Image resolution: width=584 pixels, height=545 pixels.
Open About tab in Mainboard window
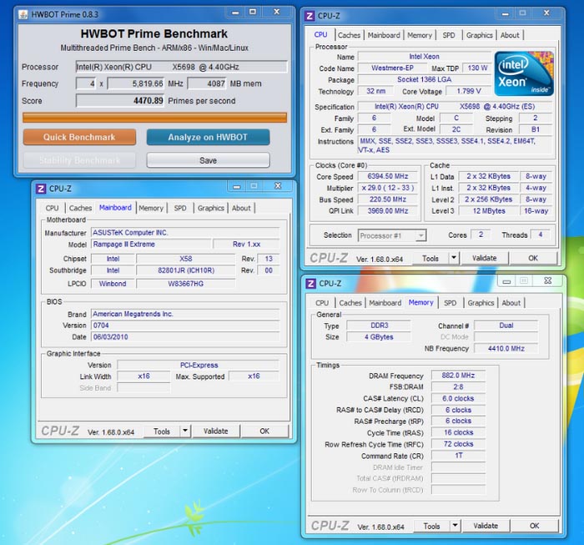(241, 208)
